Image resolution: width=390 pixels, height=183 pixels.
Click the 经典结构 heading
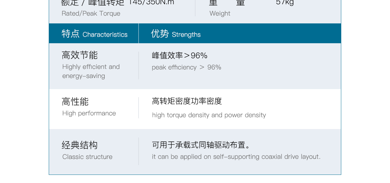point(80,145)
